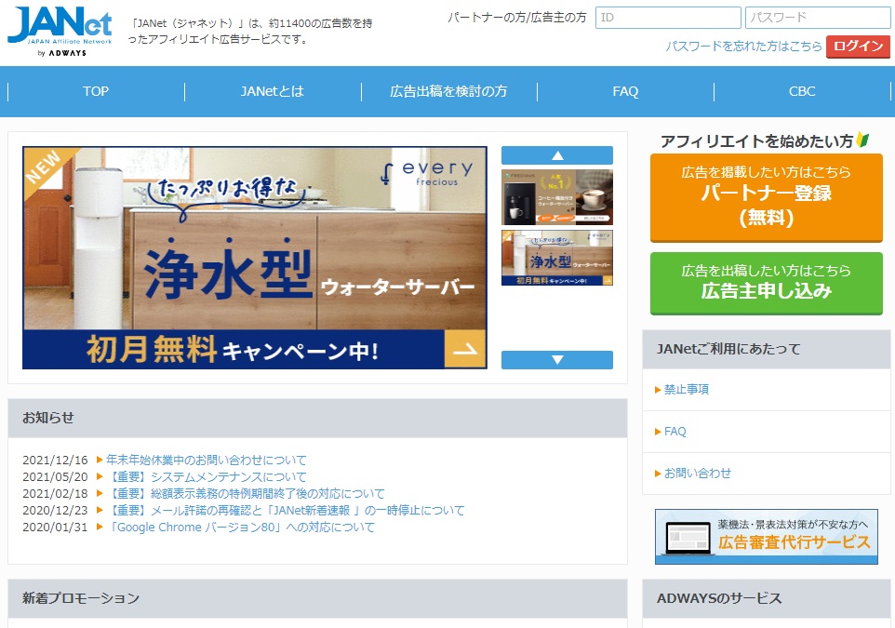Click the JANet logo
The image size is (895, 628).
coord(60,32)
